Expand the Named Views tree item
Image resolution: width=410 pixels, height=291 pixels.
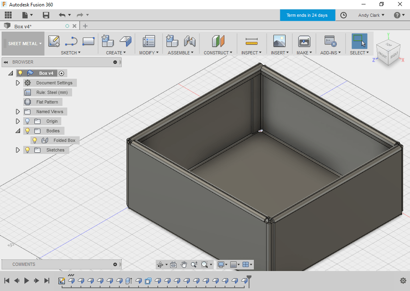pyautogui.click(x=18, y=112)
